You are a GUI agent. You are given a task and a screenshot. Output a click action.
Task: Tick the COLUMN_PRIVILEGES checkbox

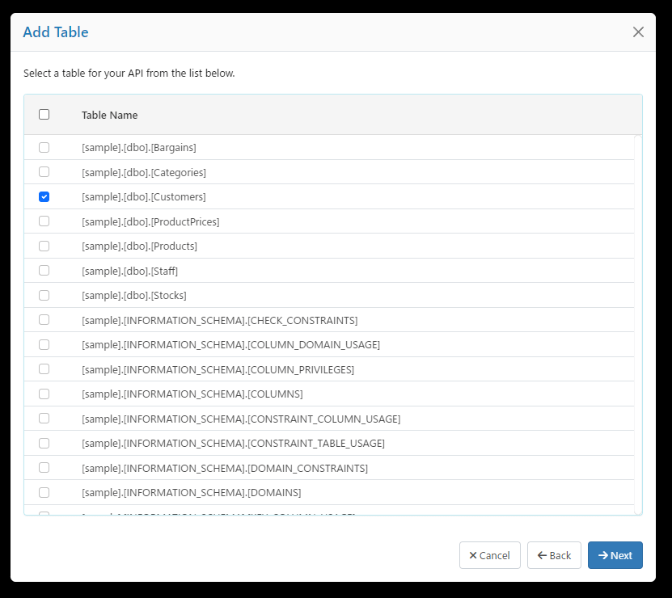coord(44,369)
